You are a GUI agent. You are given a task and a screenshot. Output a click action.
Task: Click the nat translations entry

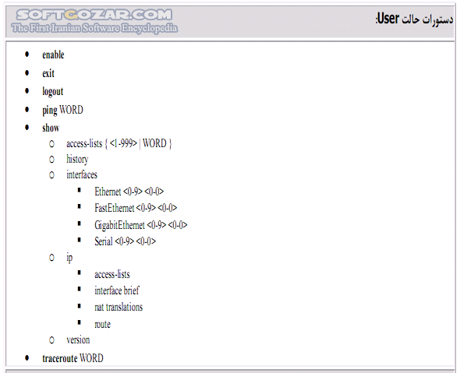tap(119, 307)
